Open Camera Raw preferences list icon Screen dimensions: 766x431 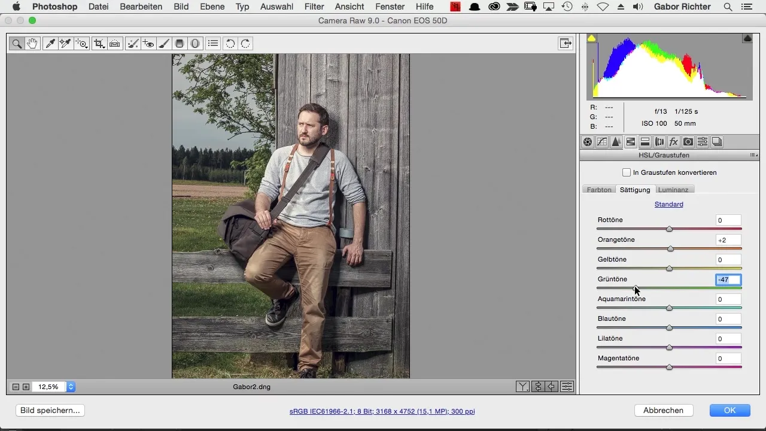[x=212, y=43]
